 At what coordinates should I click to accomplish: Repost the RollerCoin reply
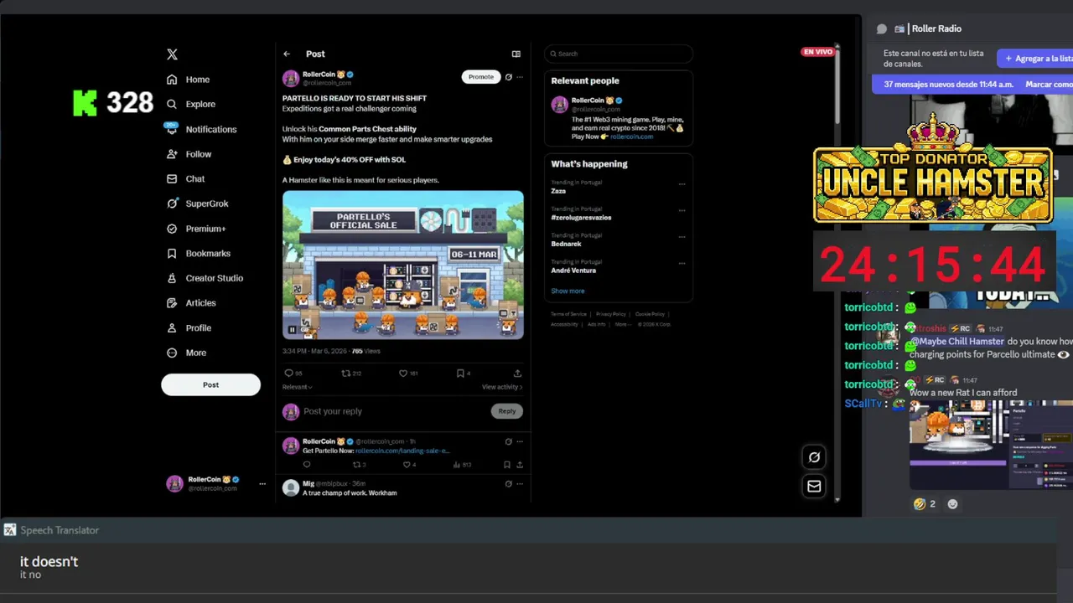(x=359, y=465)
